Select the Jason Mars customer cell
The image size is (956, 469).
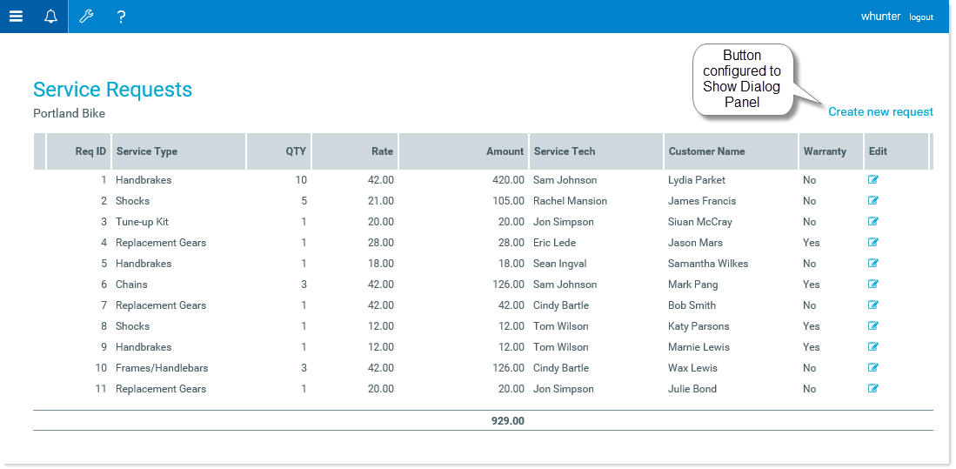[x=695, y=242]
